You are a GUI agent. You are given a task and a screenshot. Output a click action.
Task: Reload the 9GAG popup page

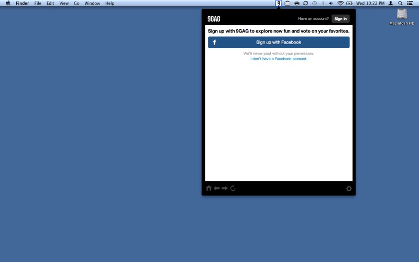point(233,188)
